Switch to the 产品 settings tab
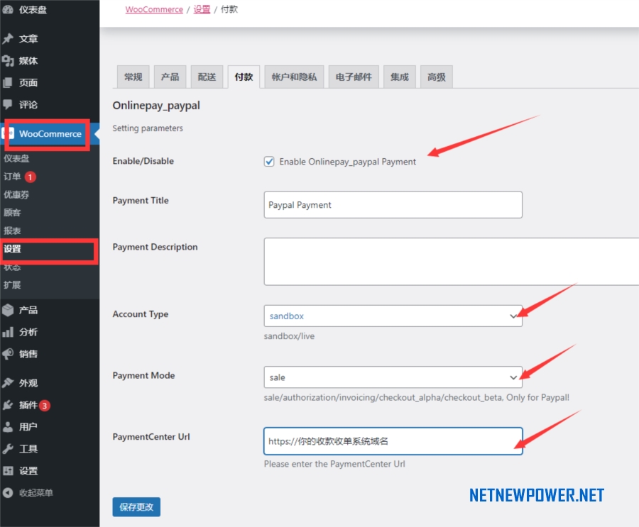The height and width of the screenshot is (527, 639). [170, 77]
